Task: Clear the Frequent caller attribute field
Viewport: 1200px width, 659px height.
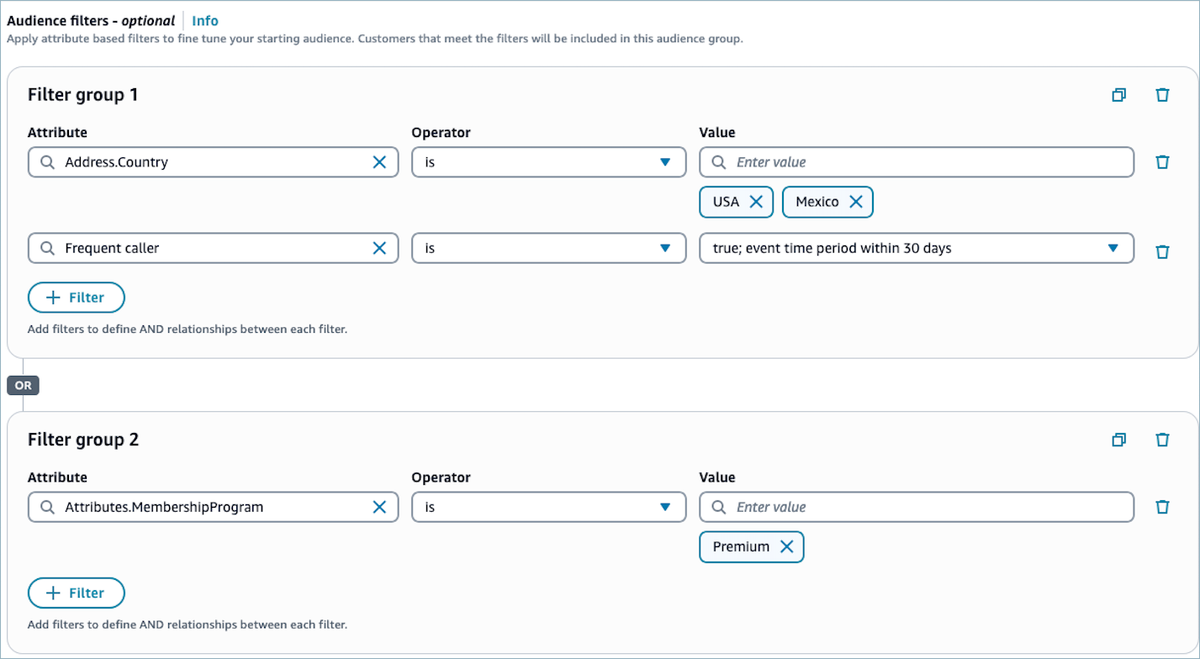Action: [x=379, y=248]
